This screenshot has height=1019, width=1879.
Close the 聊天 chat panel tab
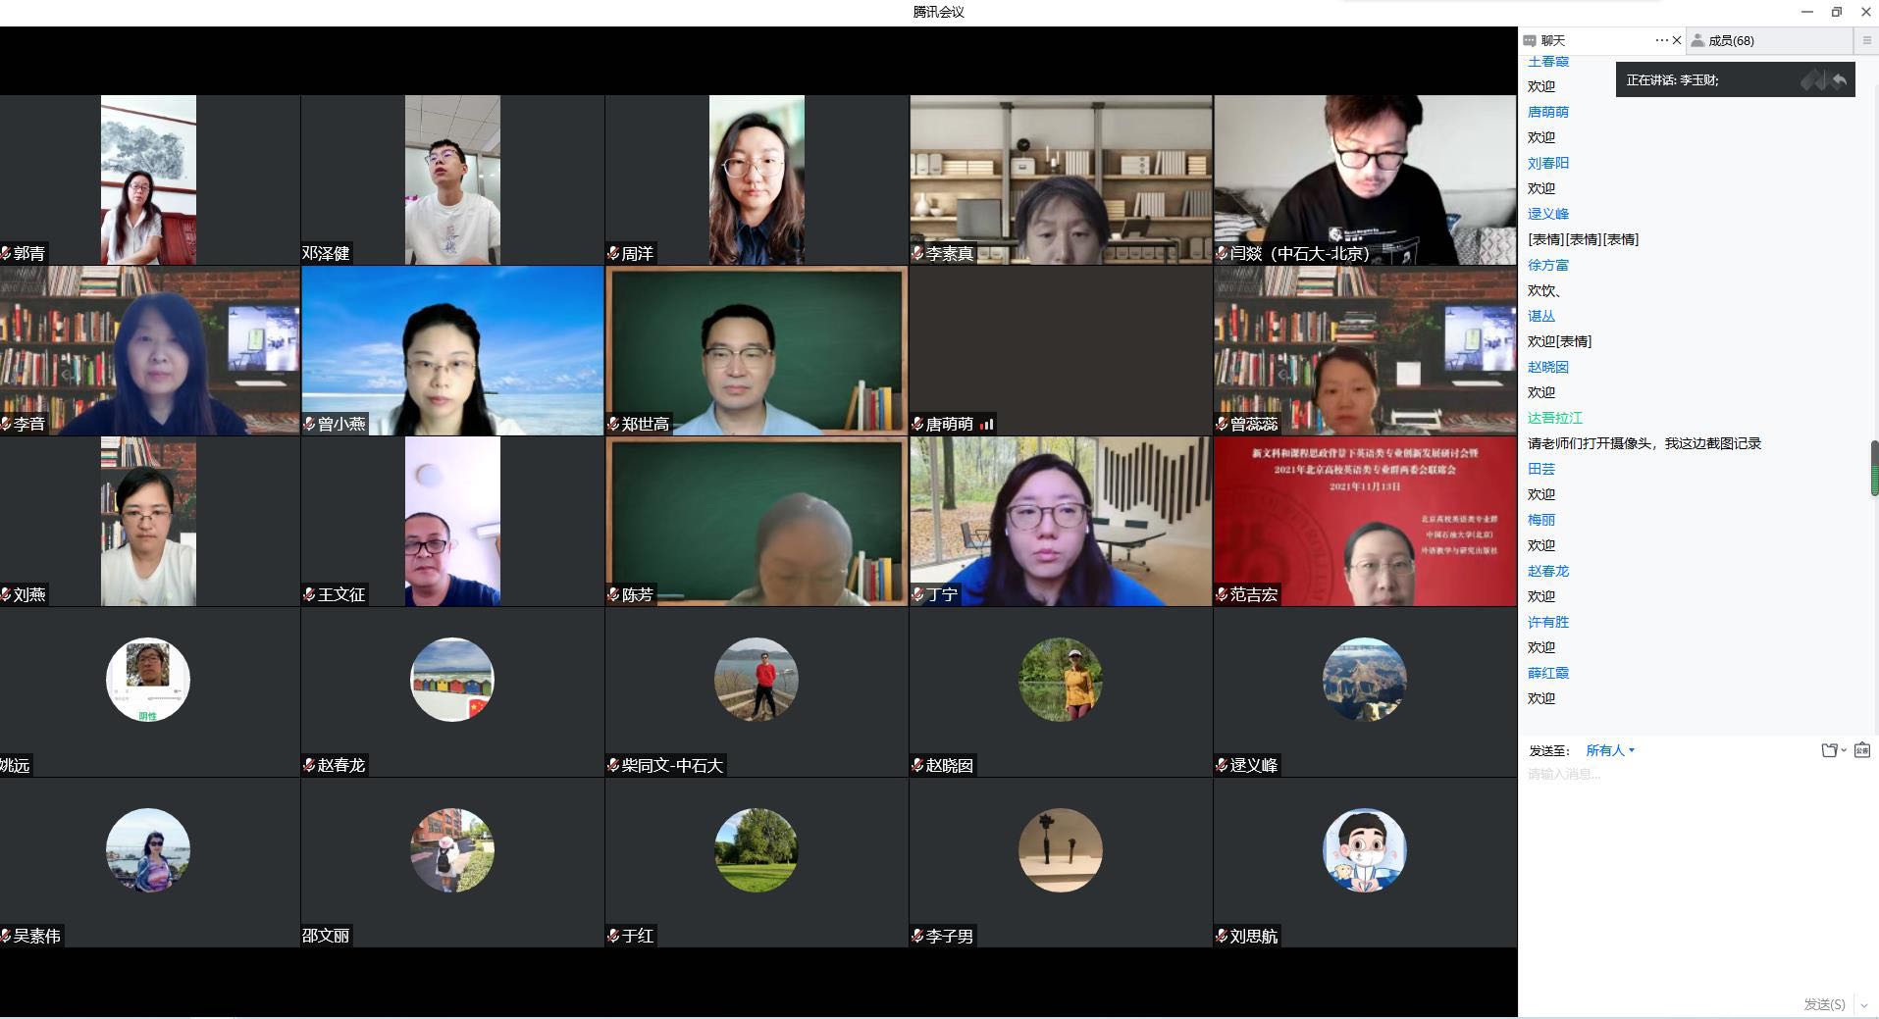pos(1677,40)
